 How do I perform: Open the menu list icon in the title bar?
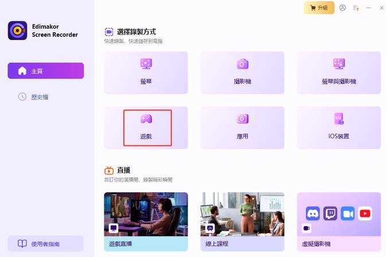[356, 8]
